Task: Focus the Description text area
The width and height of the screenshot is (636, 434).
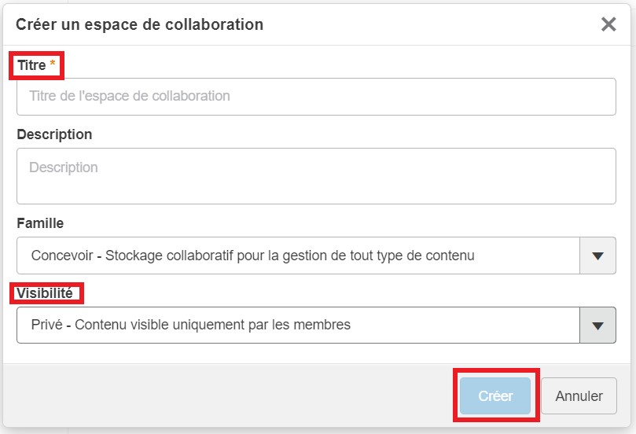Action: [x=316, y=176]
